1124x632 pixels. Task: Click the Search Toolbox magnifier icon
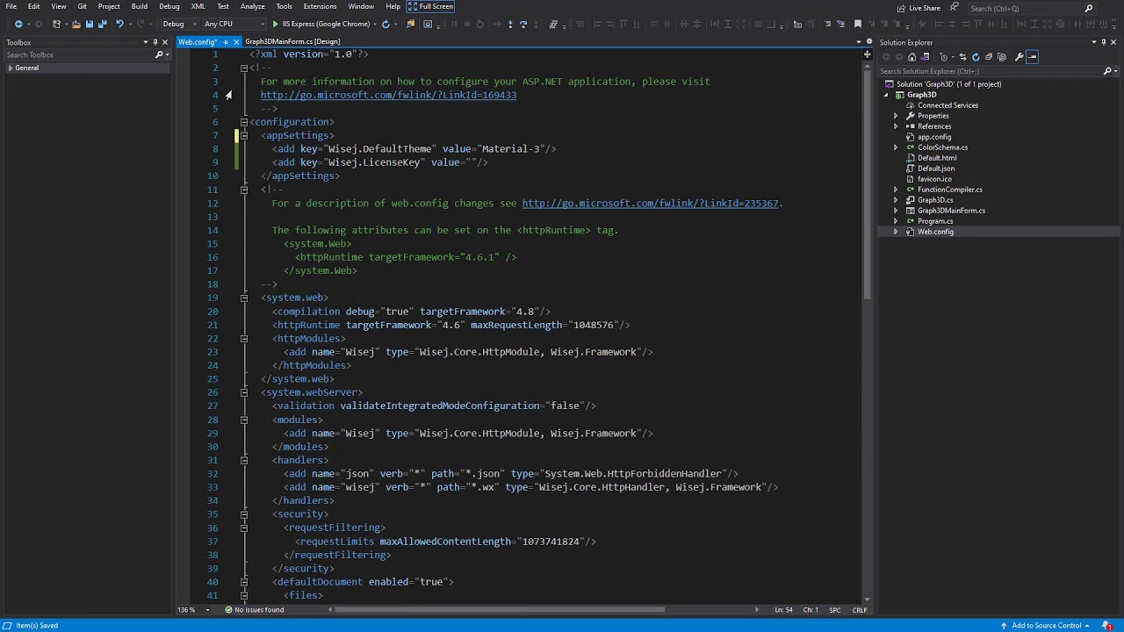[159, 54]
